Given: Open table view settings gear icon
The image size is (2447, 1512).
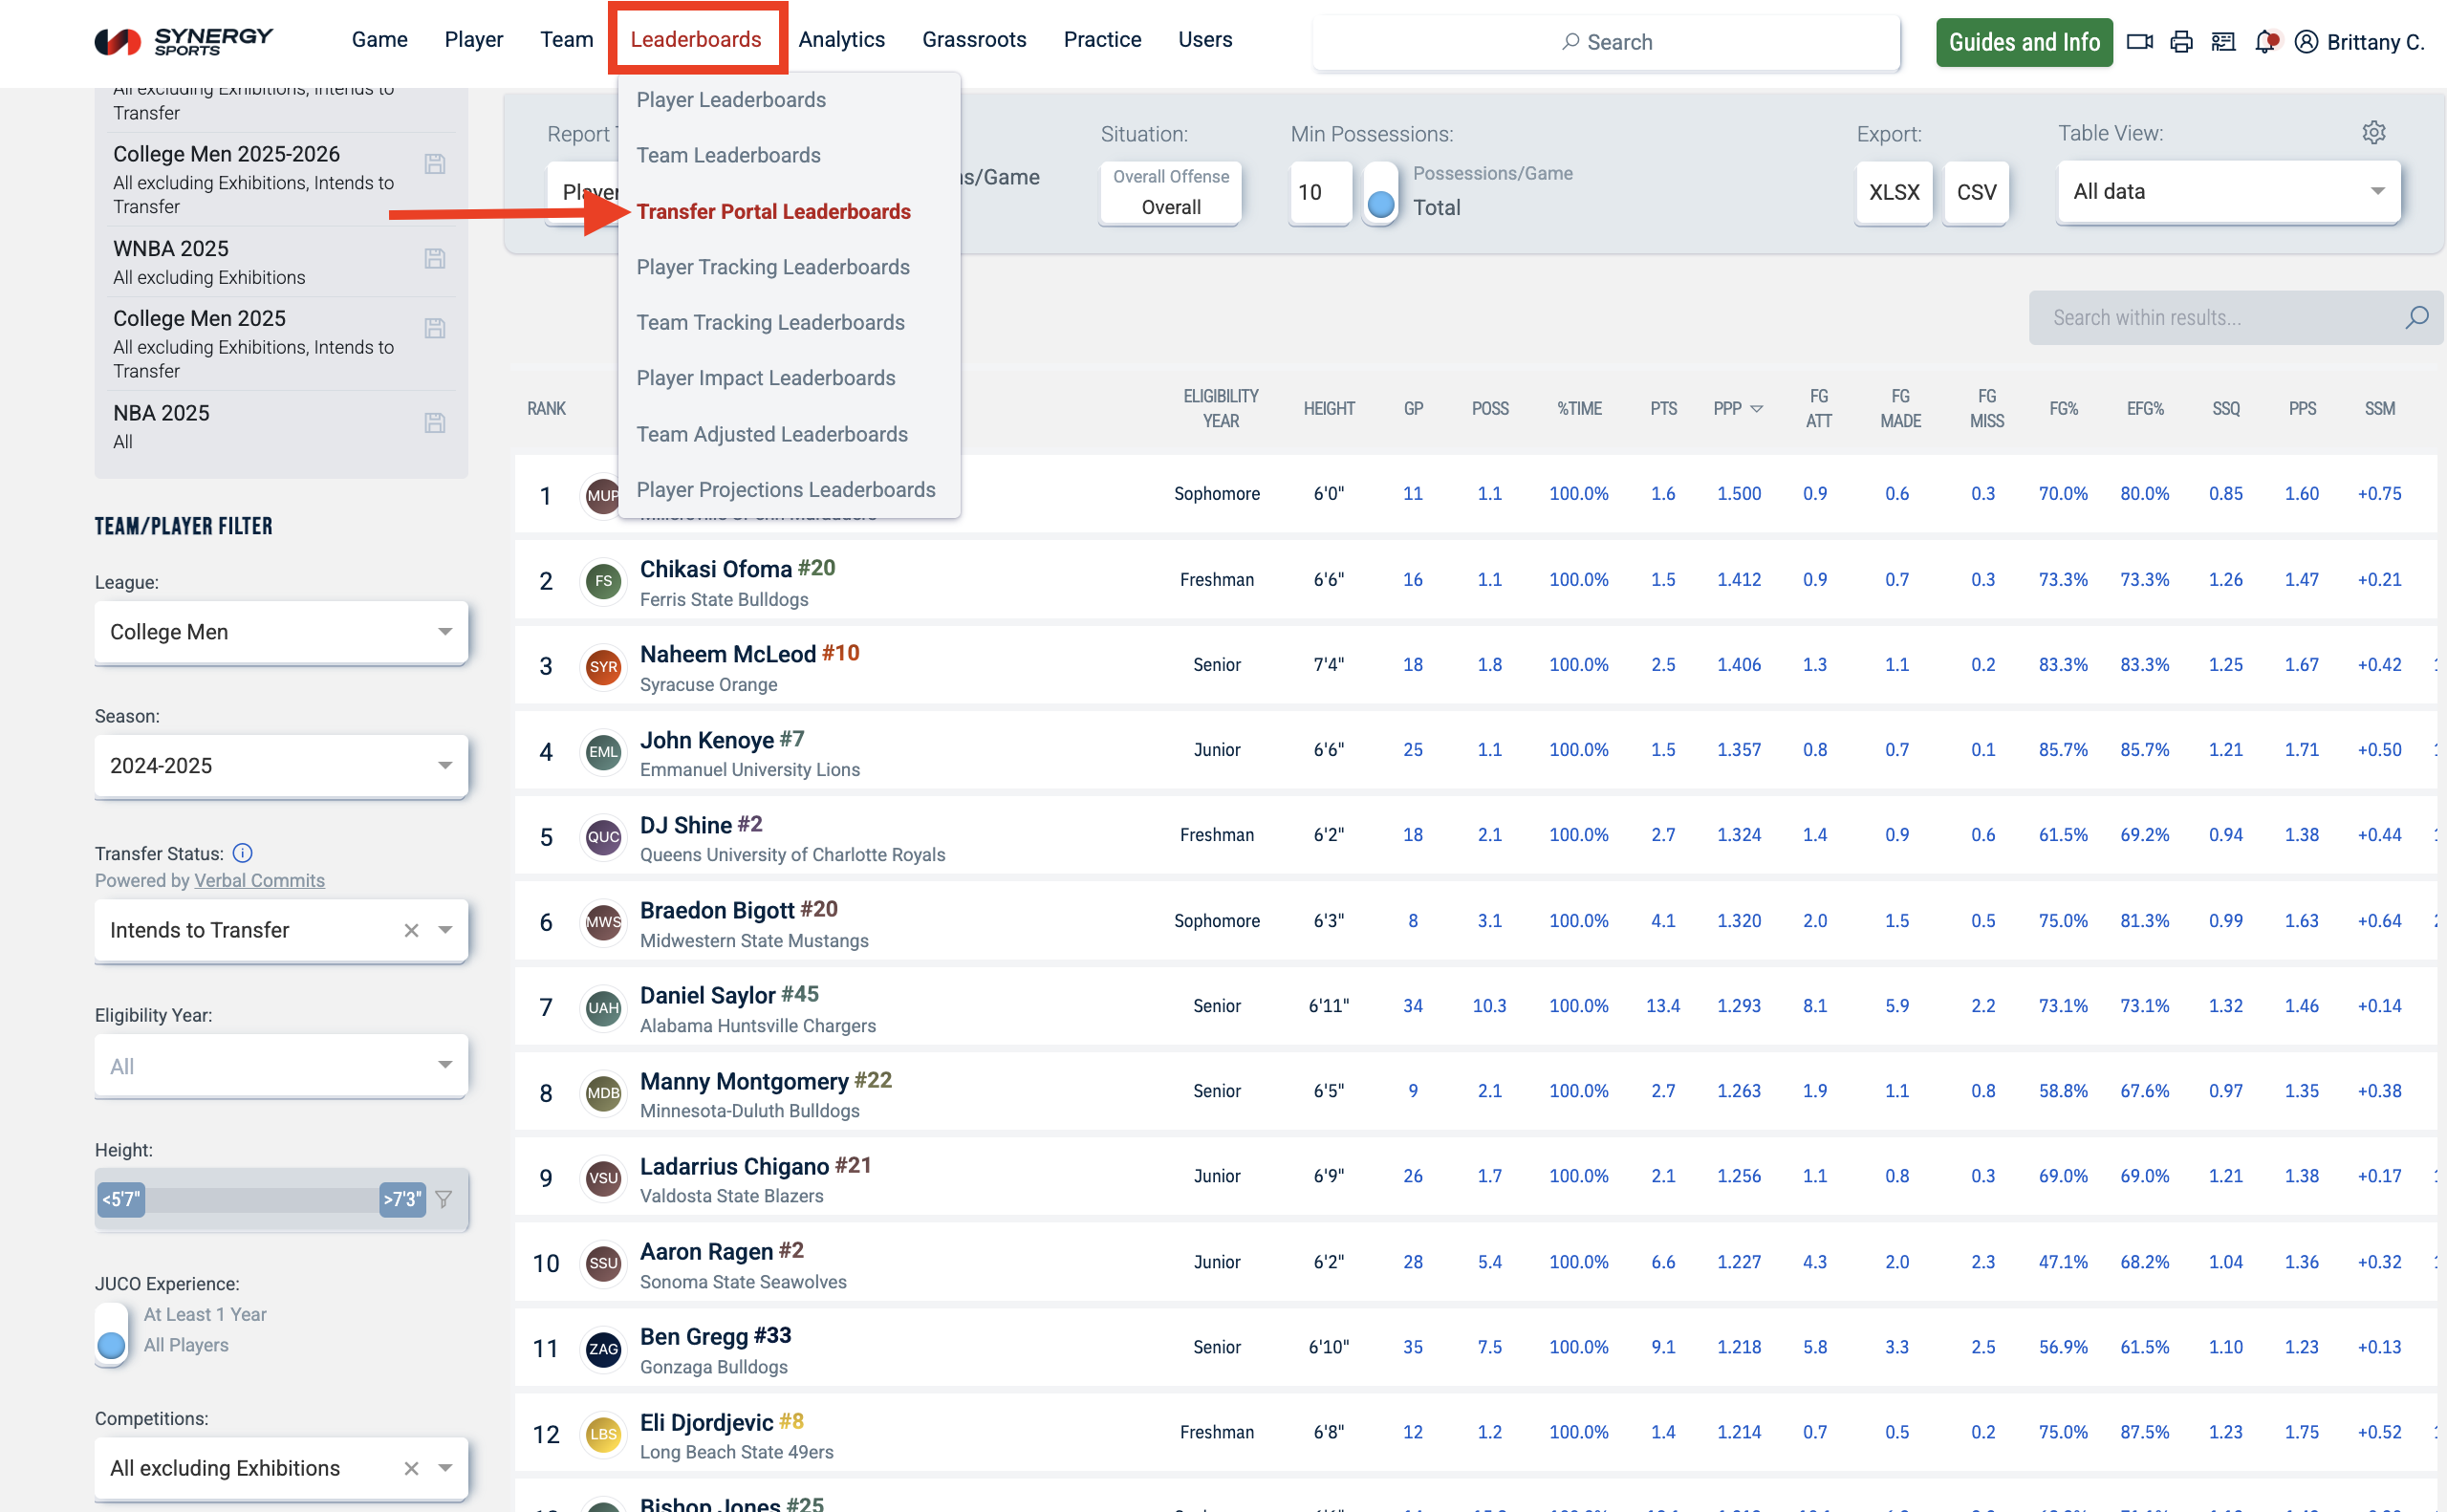Looking at the screenshot, I should 2373,133.
